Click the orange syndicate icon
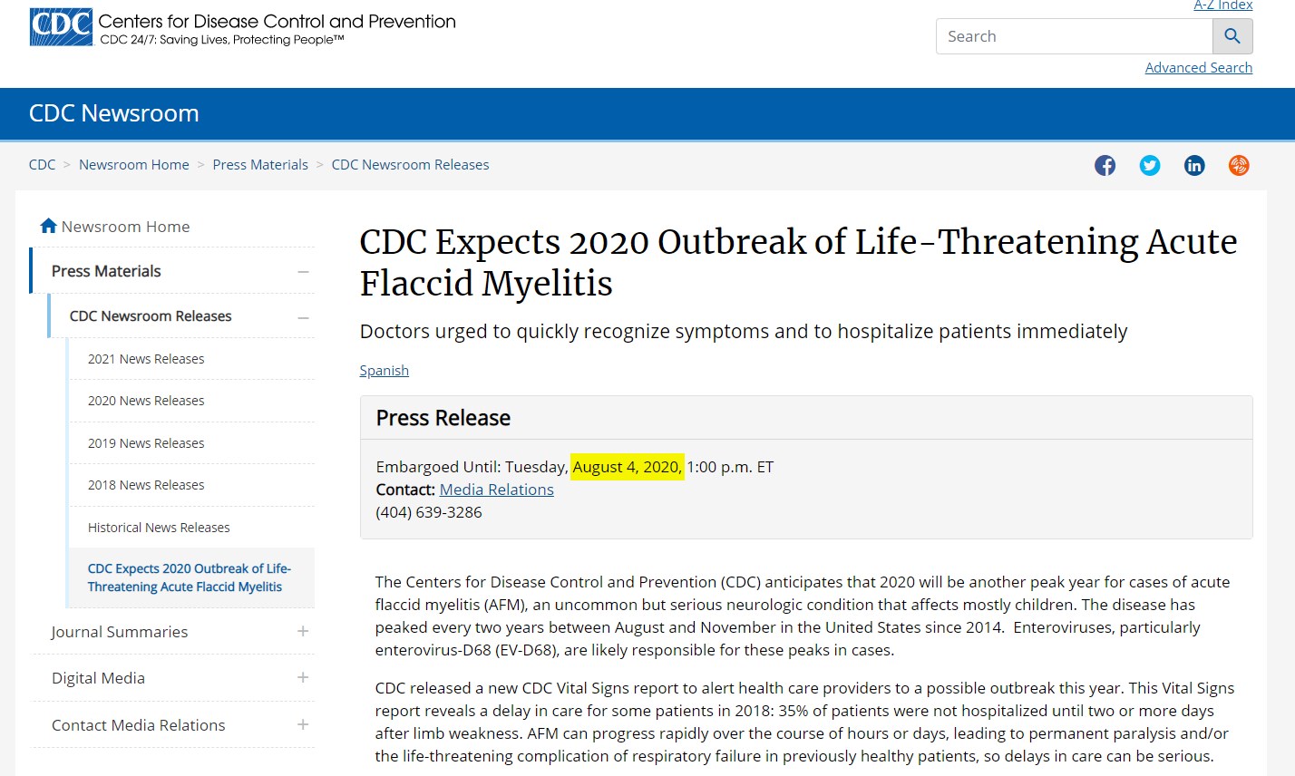Image resolution: width=1295 pixels, height=776 pixels. click(1239, 165)
